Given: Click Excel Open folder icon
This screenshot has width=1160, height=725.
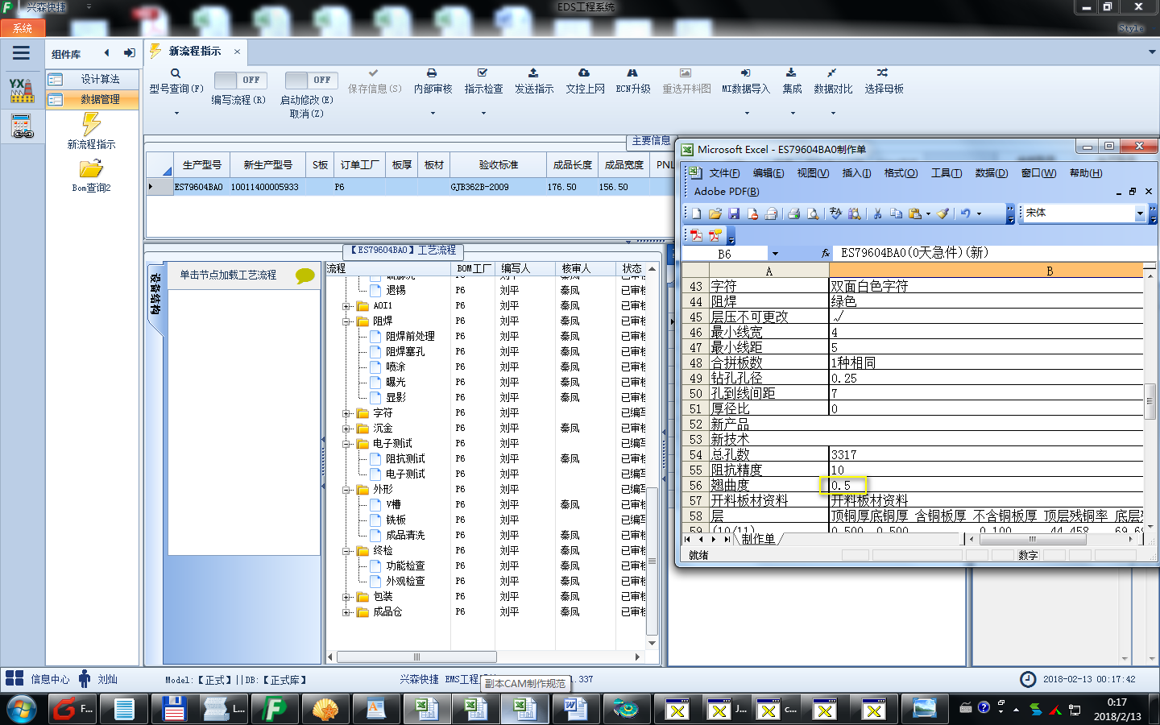Looking at the screenshot, I should click(715, 213).
